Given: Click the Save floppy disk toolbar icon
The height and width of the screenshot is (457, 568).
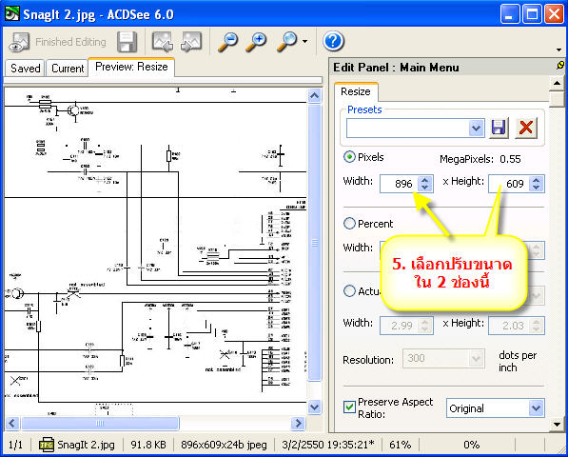Looking at the screenshot, I should click(127, 42).
